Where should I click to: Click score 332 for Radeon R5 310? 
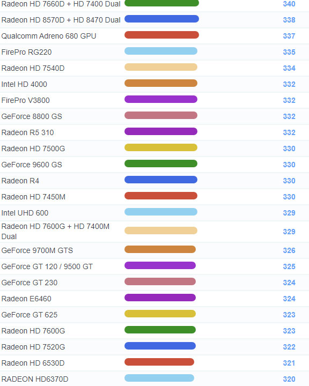[x=289, y=132]
